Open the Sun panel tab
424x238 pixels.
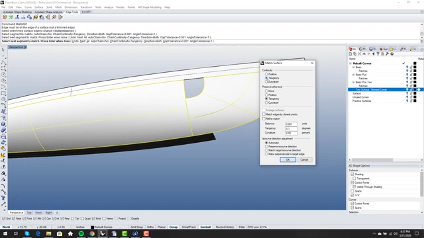(x=384, y=49)
